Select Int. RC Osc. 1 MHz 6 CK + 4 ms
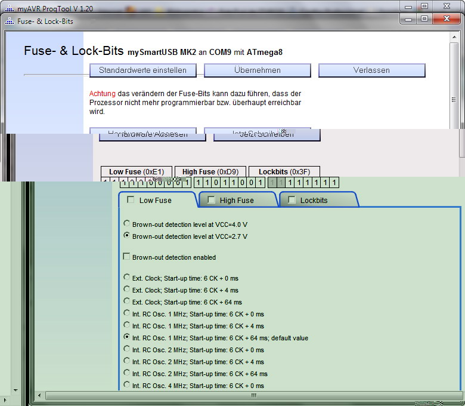The image size is (465, 406). [126, 325]
